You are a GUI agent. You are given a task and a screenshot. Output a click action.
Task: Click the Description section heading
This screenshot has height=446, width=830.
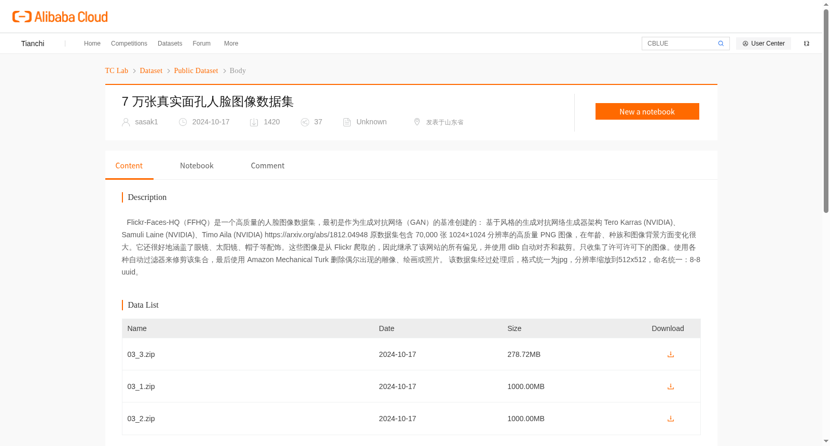point(147,197)
